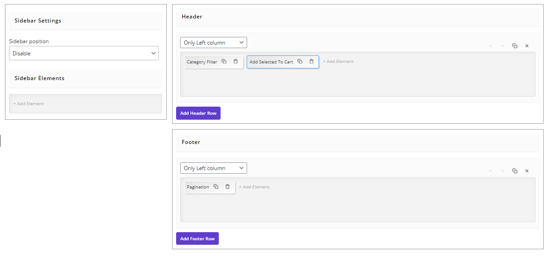
Task: Click the Add Footer Row button
Action: 197,238
